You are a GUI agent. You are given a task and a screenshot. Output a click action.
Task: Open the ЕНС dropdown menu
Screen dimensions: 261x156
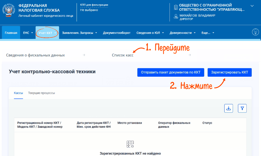(28, 33)
